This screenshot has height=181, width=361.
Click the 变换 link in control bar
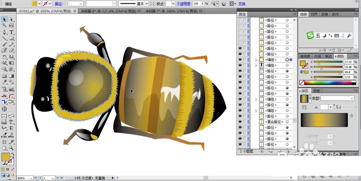tap(242, 4)
